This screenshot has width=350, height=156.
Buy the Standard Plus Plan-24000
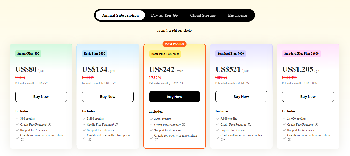308,97
